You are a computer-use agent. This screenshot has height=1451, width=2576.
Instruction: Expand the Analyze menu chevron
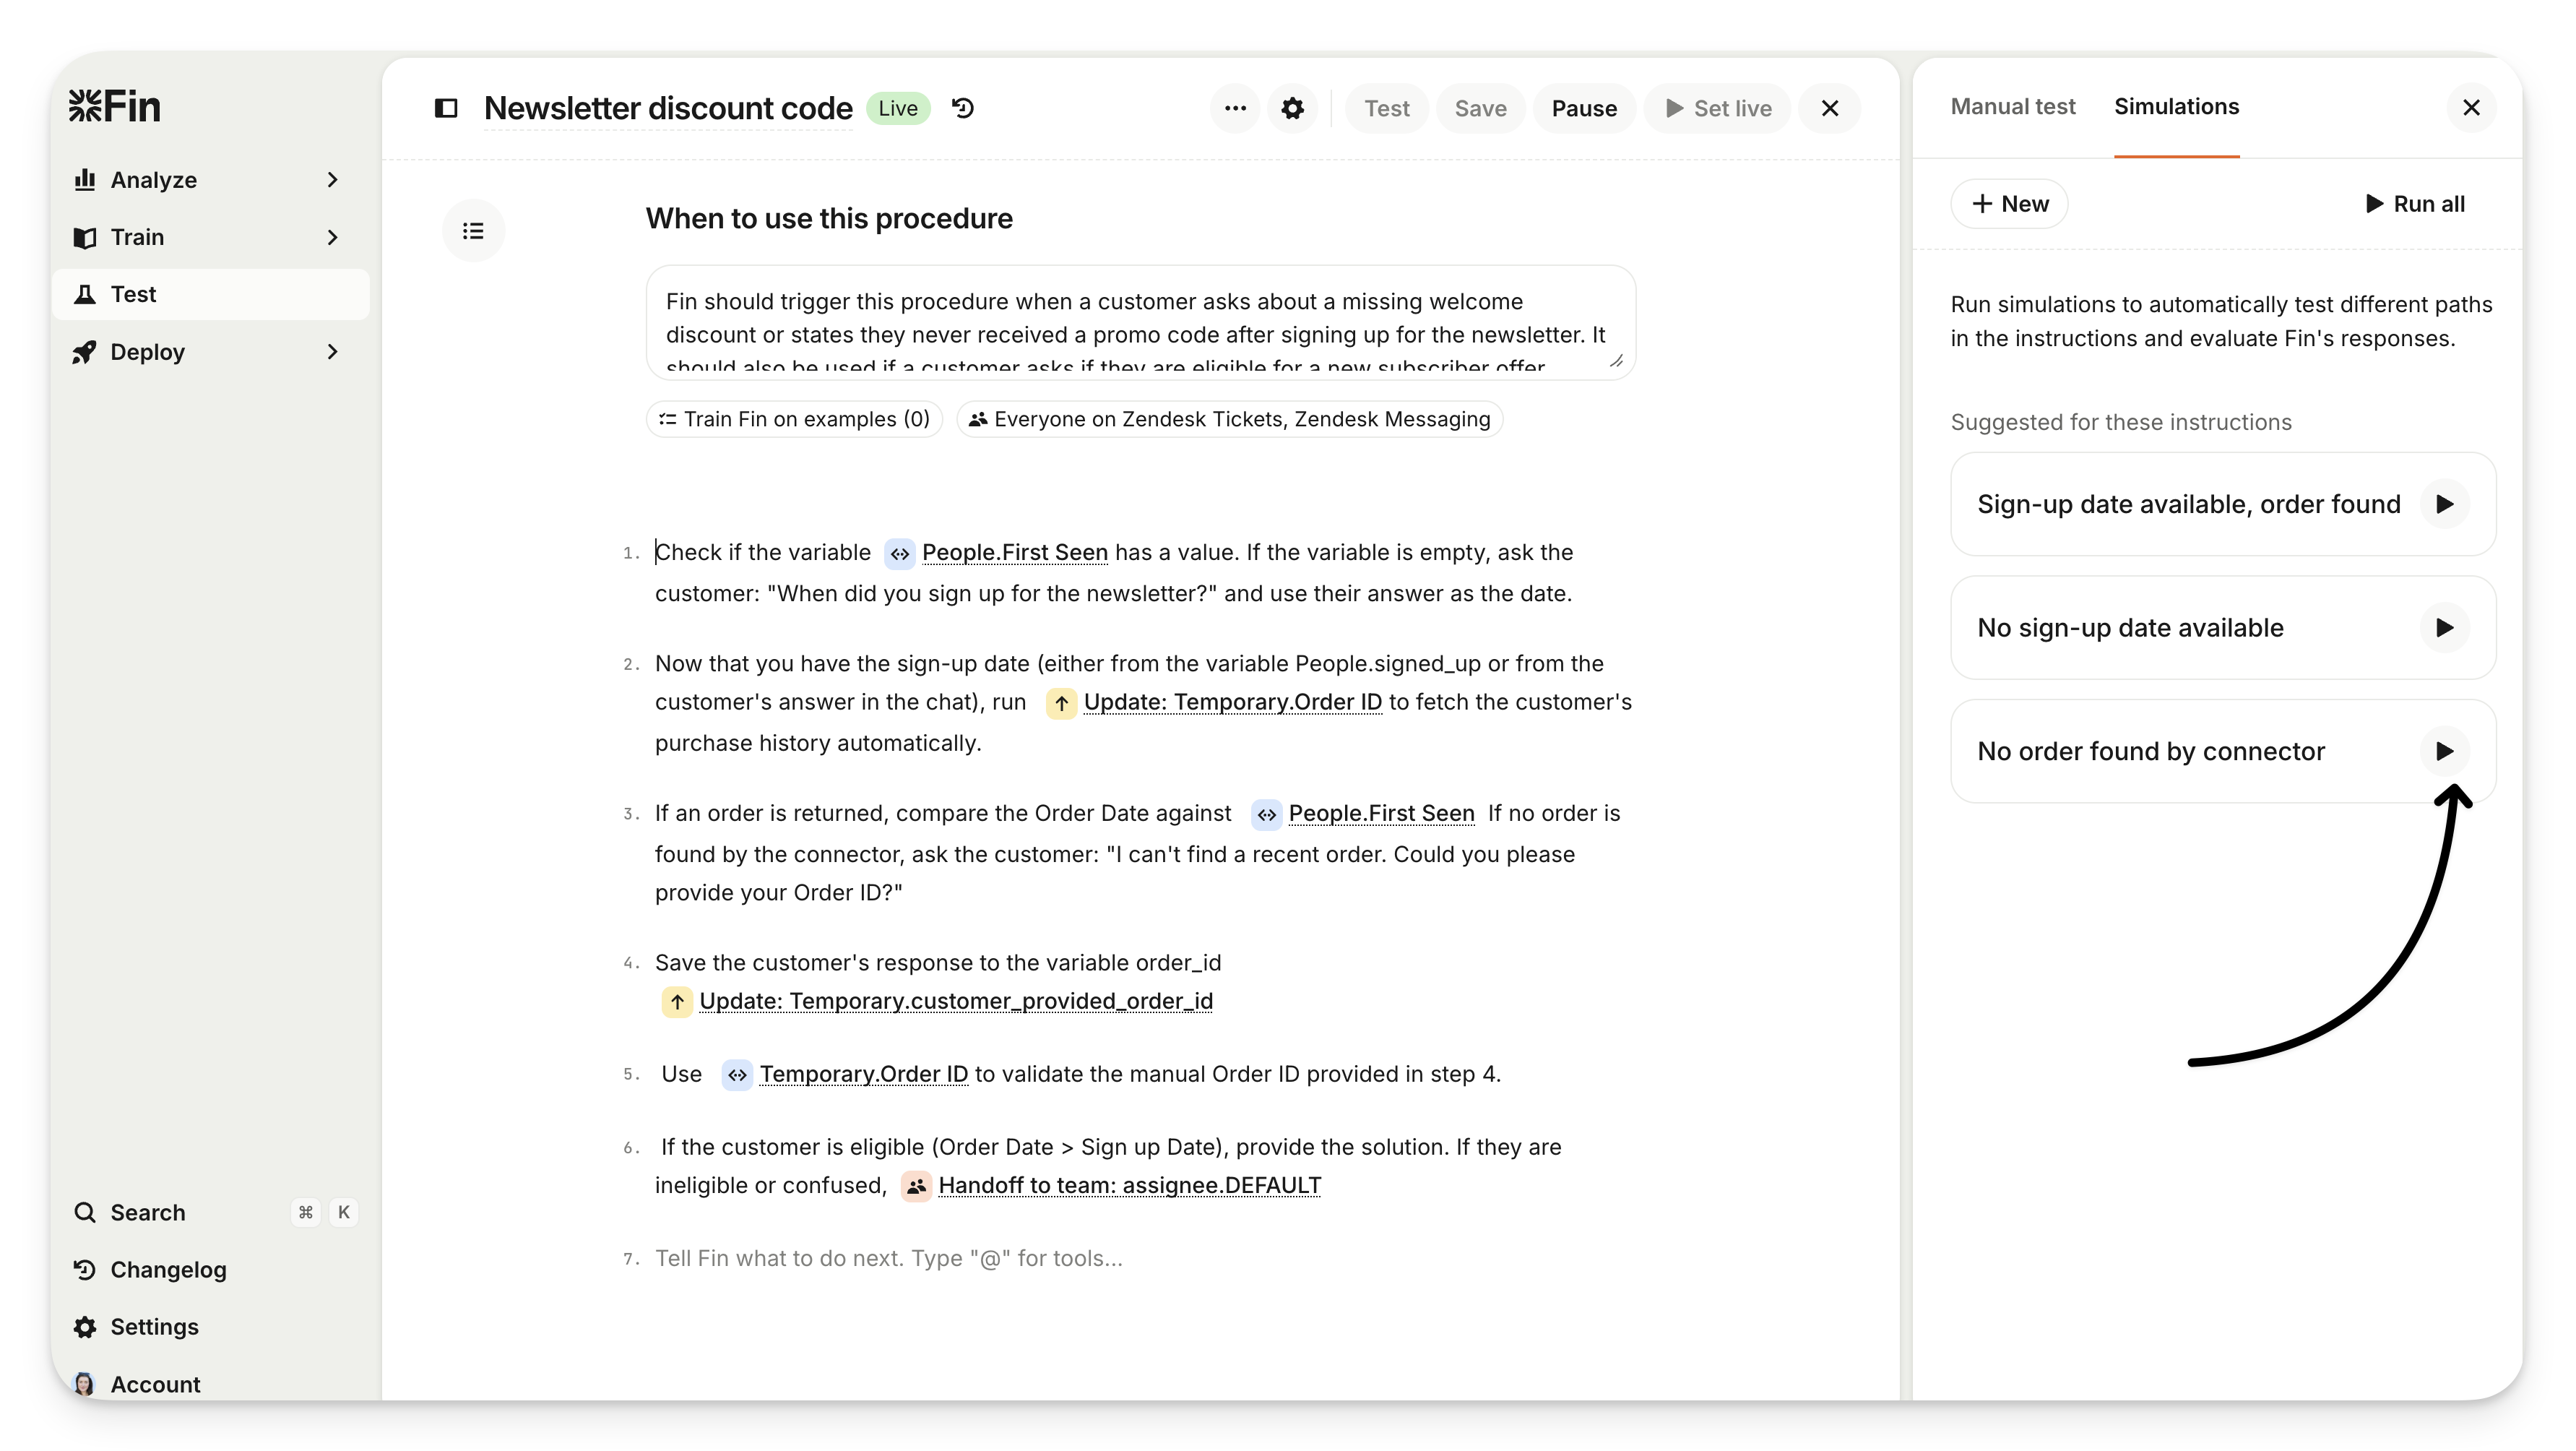pyautogui.click(x=333, y=180)
